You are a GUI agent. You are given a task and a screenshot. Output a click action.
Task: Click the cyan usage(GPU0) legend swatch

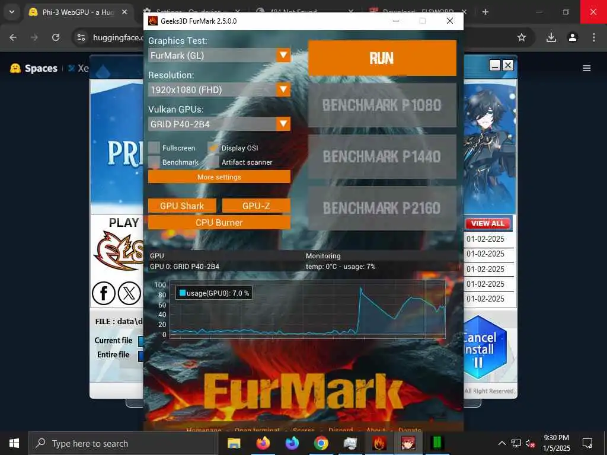[183, 293]
